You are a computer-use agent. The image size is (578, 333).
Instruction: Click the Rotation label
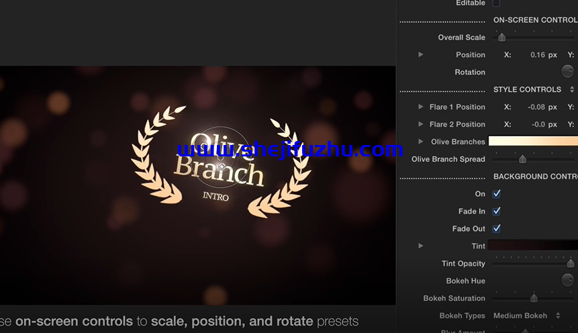(470, 72)
